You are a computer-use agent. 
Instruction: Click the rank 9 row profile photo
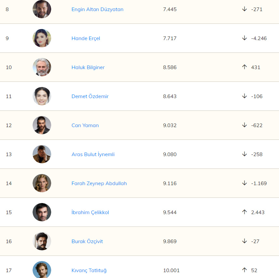click(x=42, y=38)
